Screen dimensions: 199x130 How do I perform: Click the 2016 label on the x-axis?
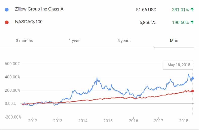coord(133,121)
